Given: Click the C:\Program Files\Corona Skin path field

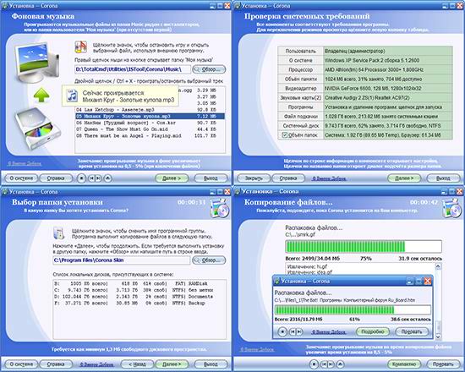Looking at the screenshot, I should [122, 260].
